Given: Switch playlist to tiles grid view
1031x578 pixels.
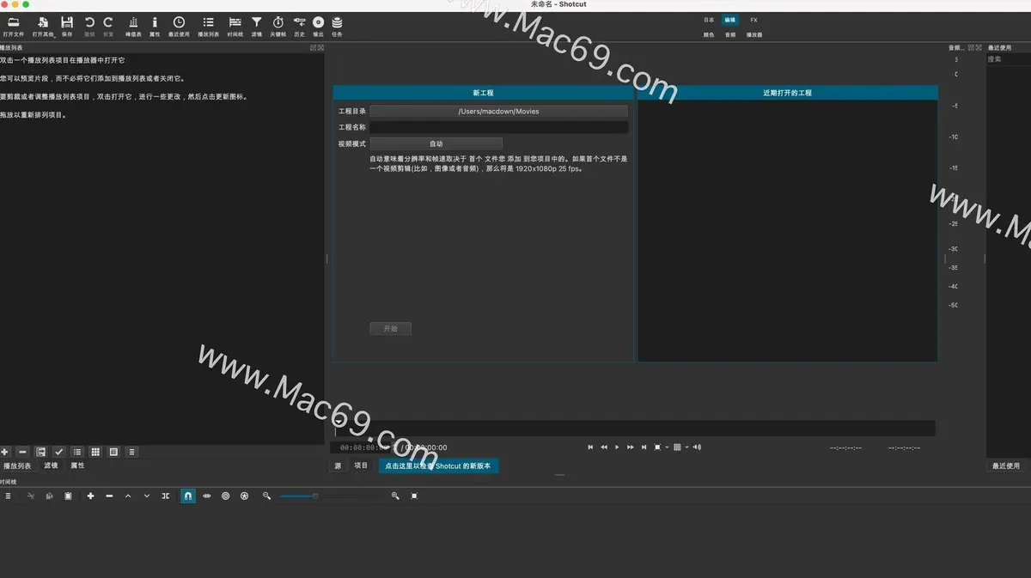Looking at the screenshot, I should pyautogui.click(x=95, y=452).
